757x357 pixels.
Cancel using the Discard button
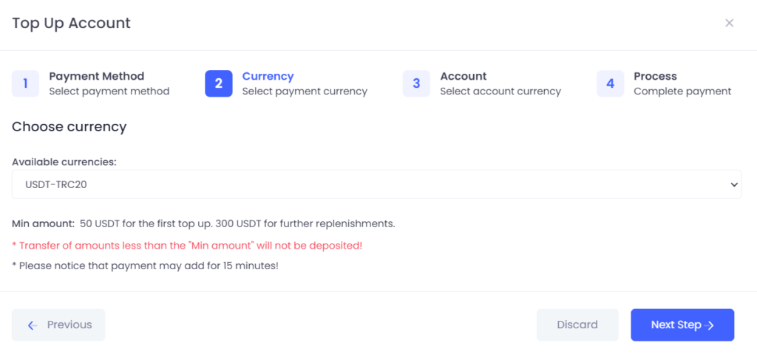[577, 325]
